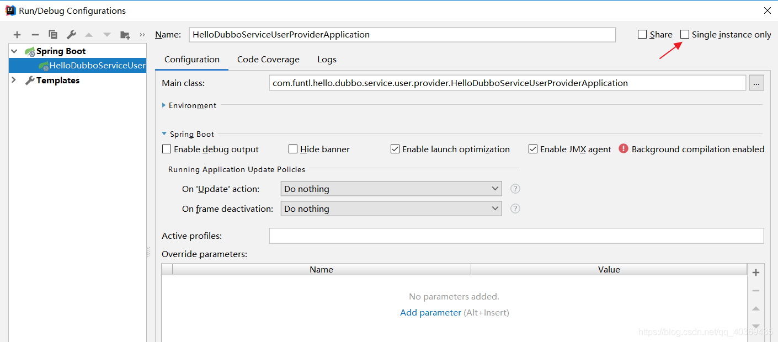Click the Main class input field
Image resolution: width=778 pixels, height=342 pixels.
pos(508,83)
